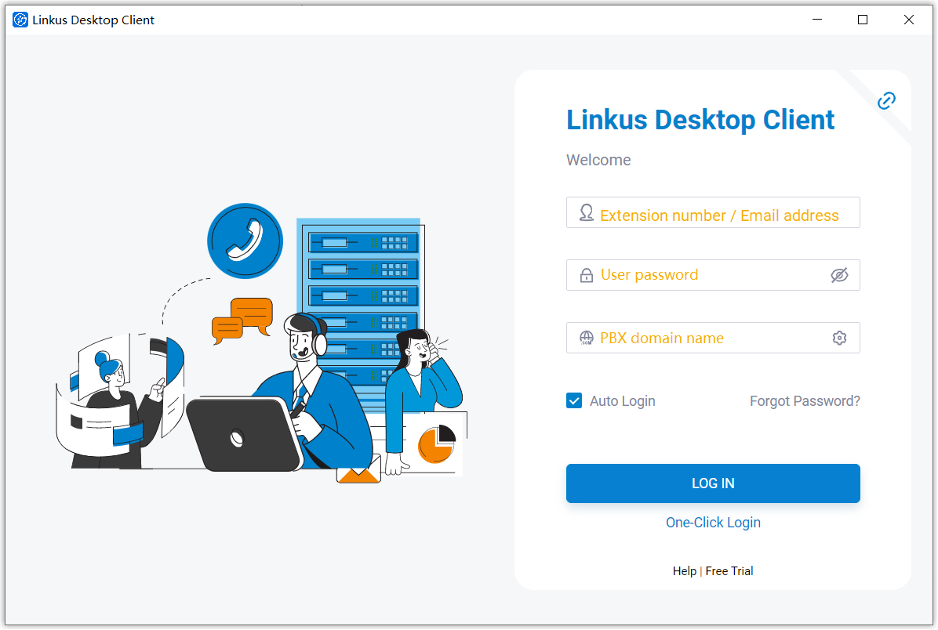Click the Linkus logo in title bar
Screen dimensions: 938x630
(x=20, y=20)
